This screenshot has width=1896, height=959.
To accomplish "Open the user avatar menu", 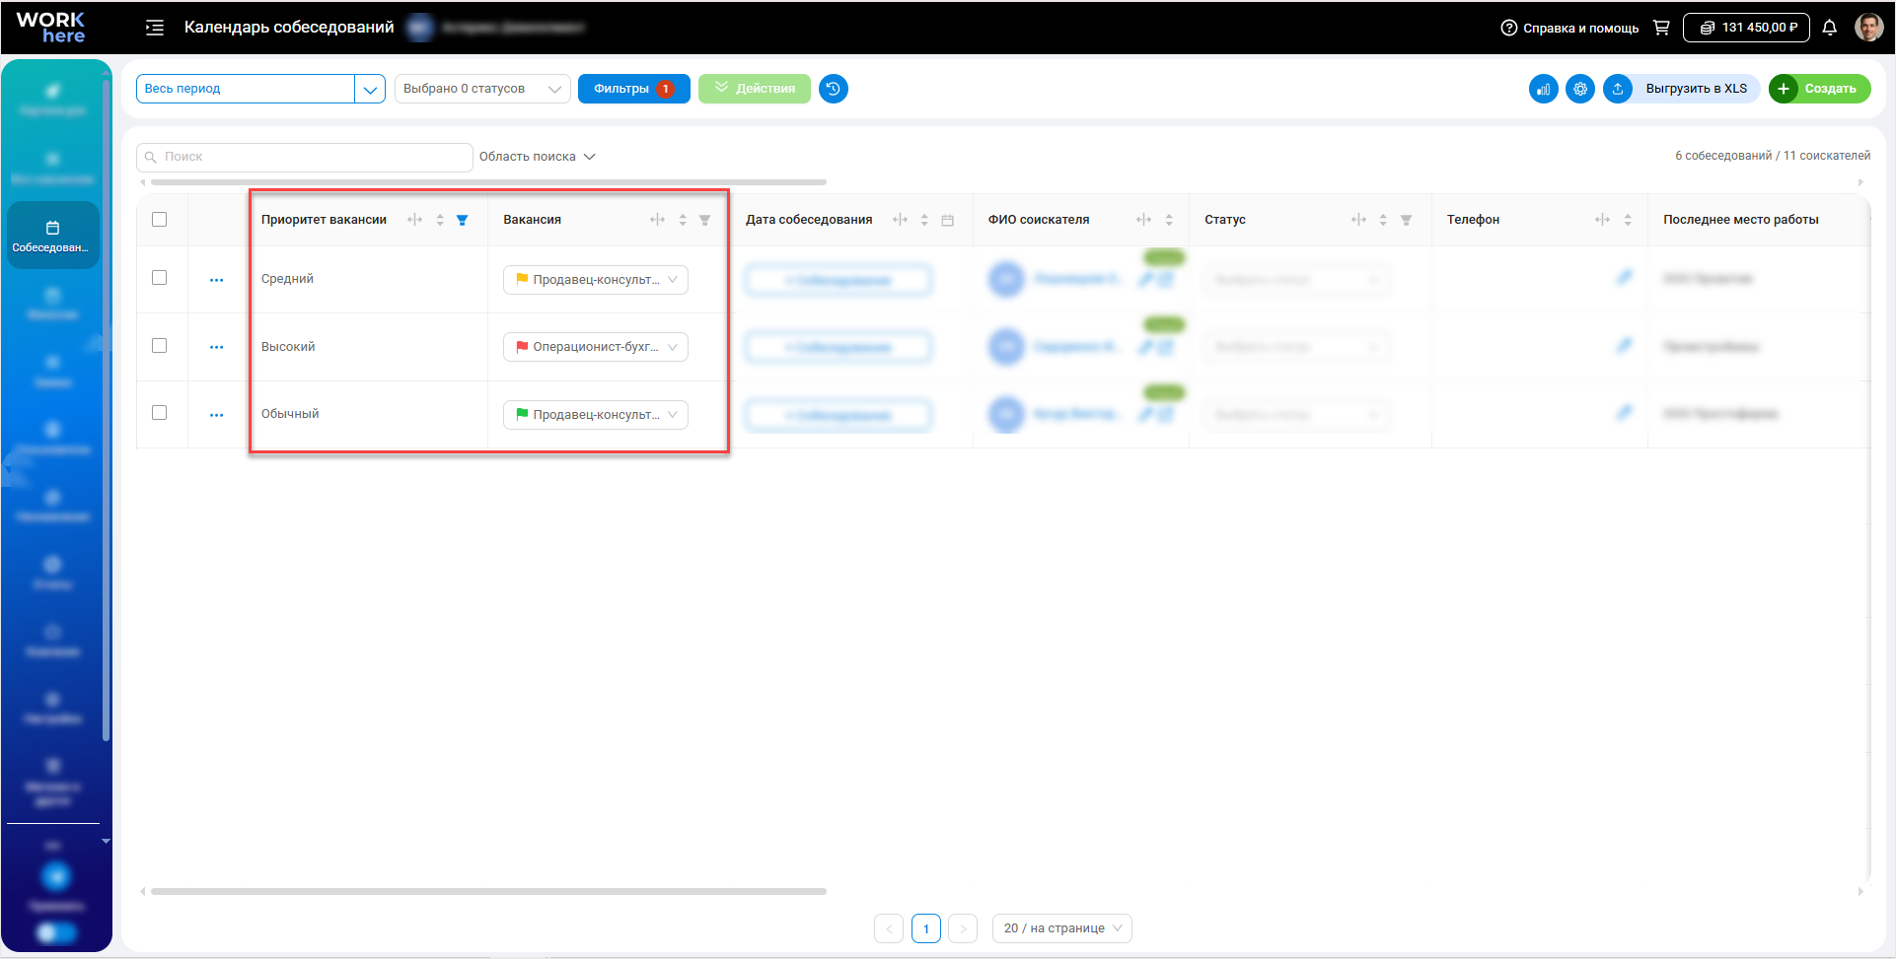I will click(x=1868, y=28).
